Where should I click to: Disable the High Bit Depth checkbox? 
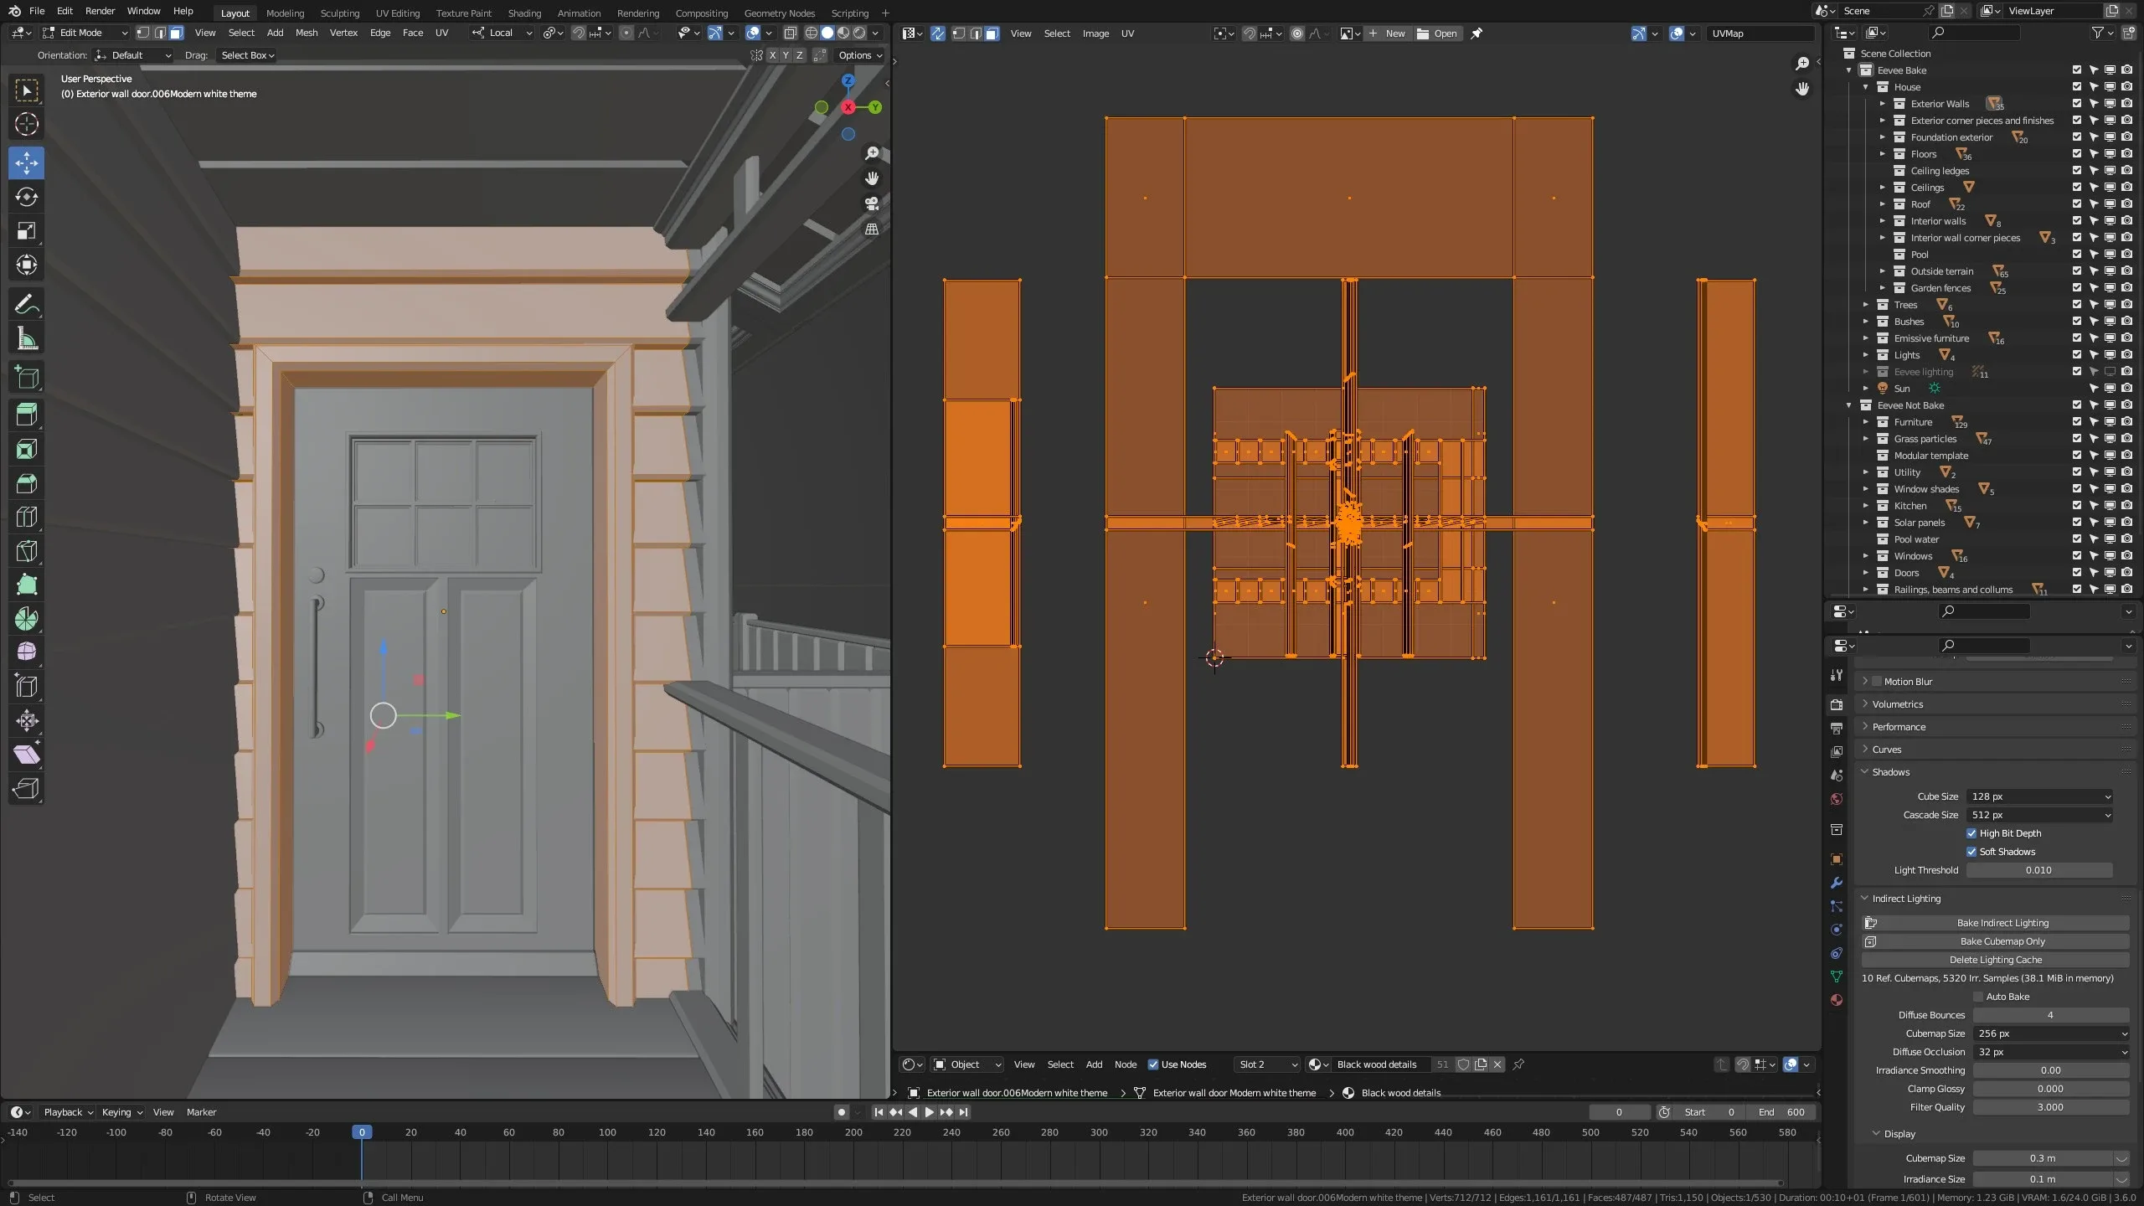coord(1971,833)
